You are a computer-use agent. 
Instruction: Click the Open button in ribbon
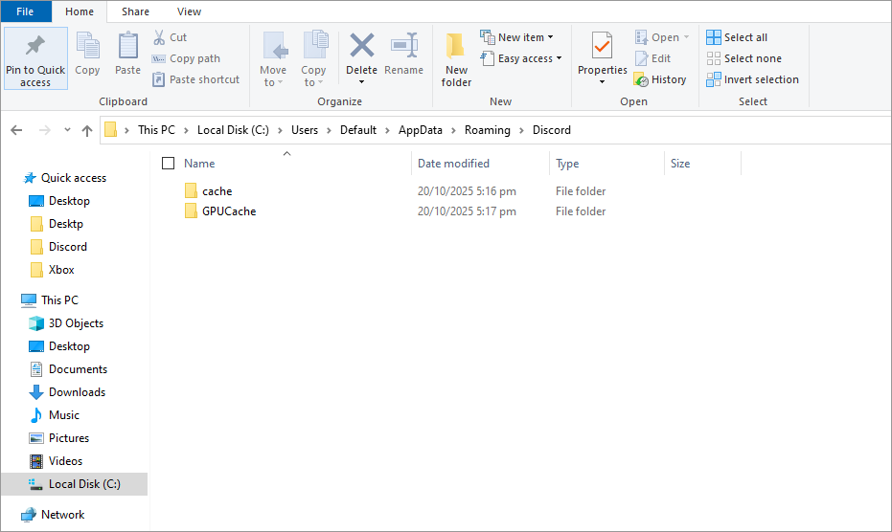[x=662, y=37]
